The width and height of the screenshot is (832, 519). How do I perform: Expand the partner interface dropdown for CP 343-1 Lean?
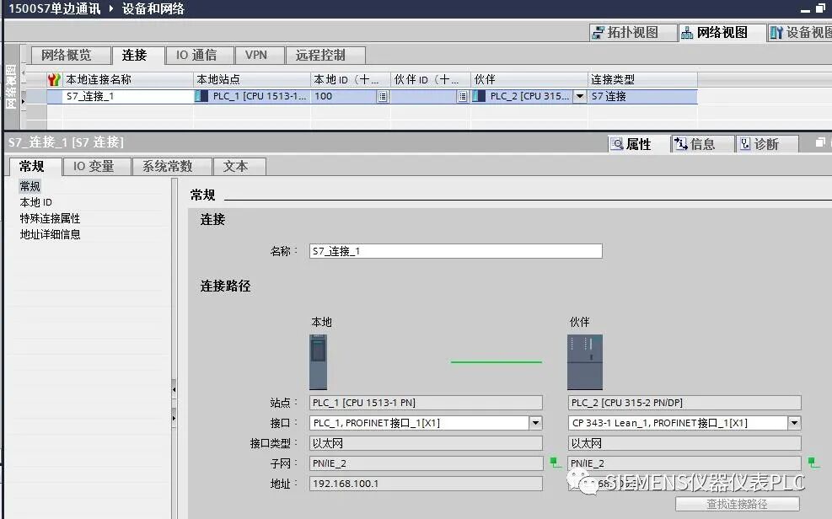(x=793, y=422)
